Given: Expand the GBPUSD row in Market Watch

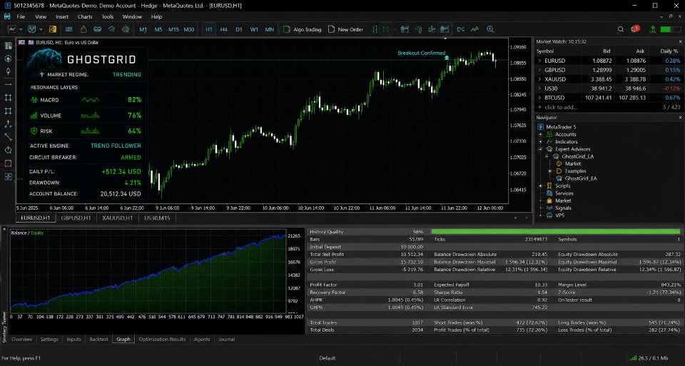Looking at the screenshot, I should click(x=540, y=70).
